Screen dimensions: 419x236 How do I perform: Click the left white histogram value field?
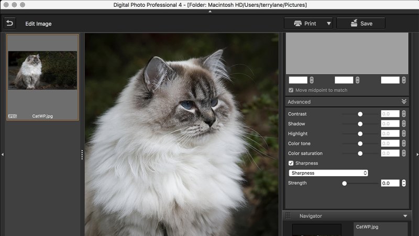(x=298, y=80)
